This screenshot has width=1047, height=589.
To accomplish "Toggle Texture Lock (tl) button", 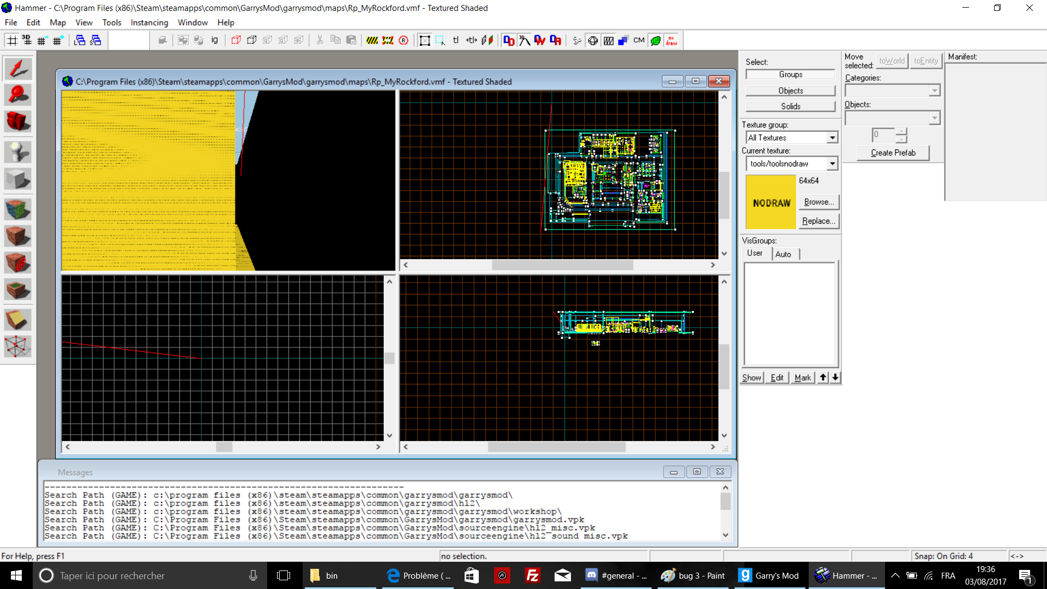I will point(456,40).
